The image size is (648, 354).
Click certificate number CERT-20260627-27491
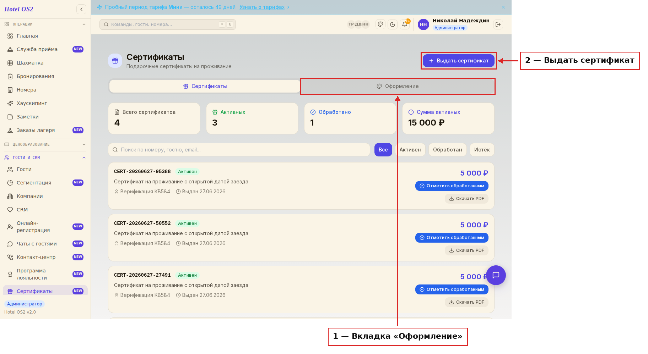[142, 275]
